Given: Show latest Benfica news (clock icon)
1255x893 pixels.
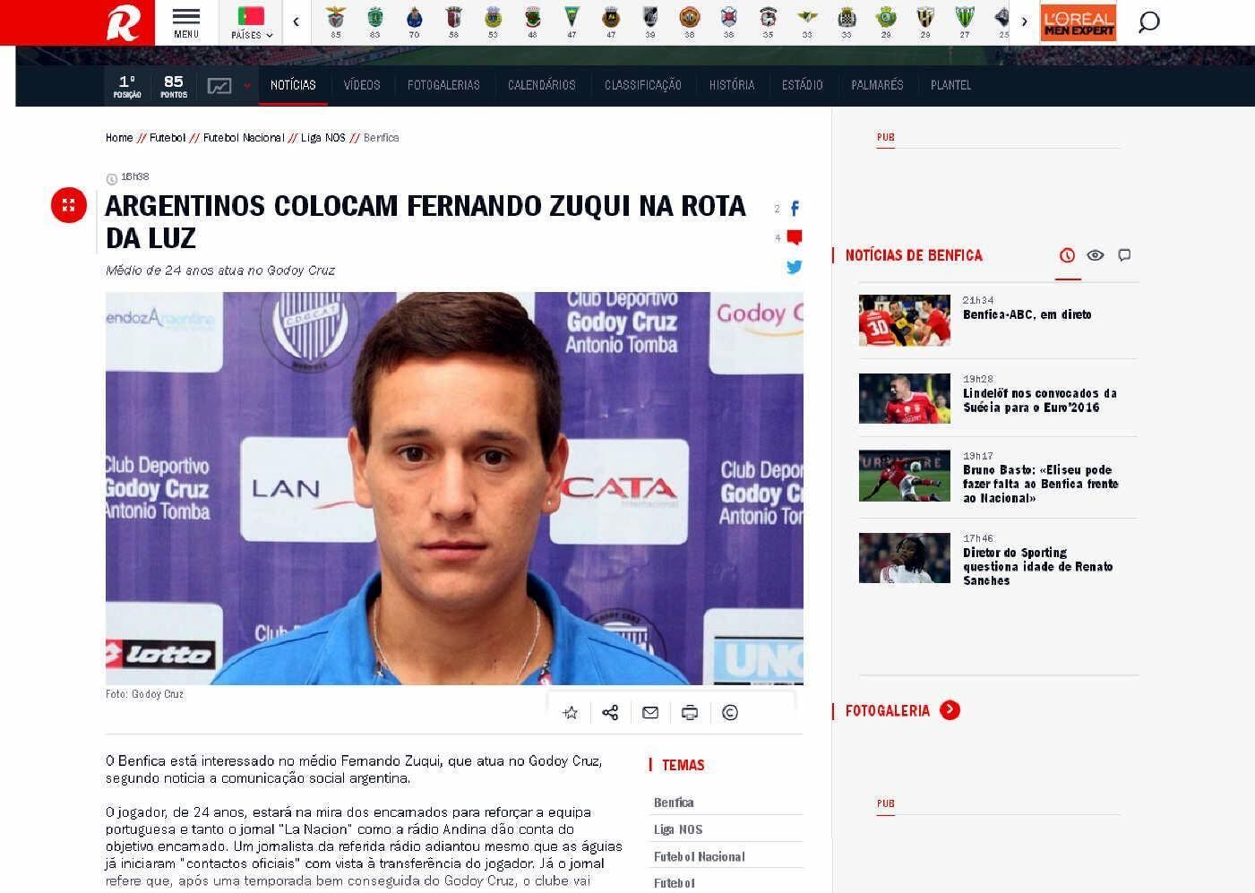Looking at the screenshot, I should [1067, 255].
